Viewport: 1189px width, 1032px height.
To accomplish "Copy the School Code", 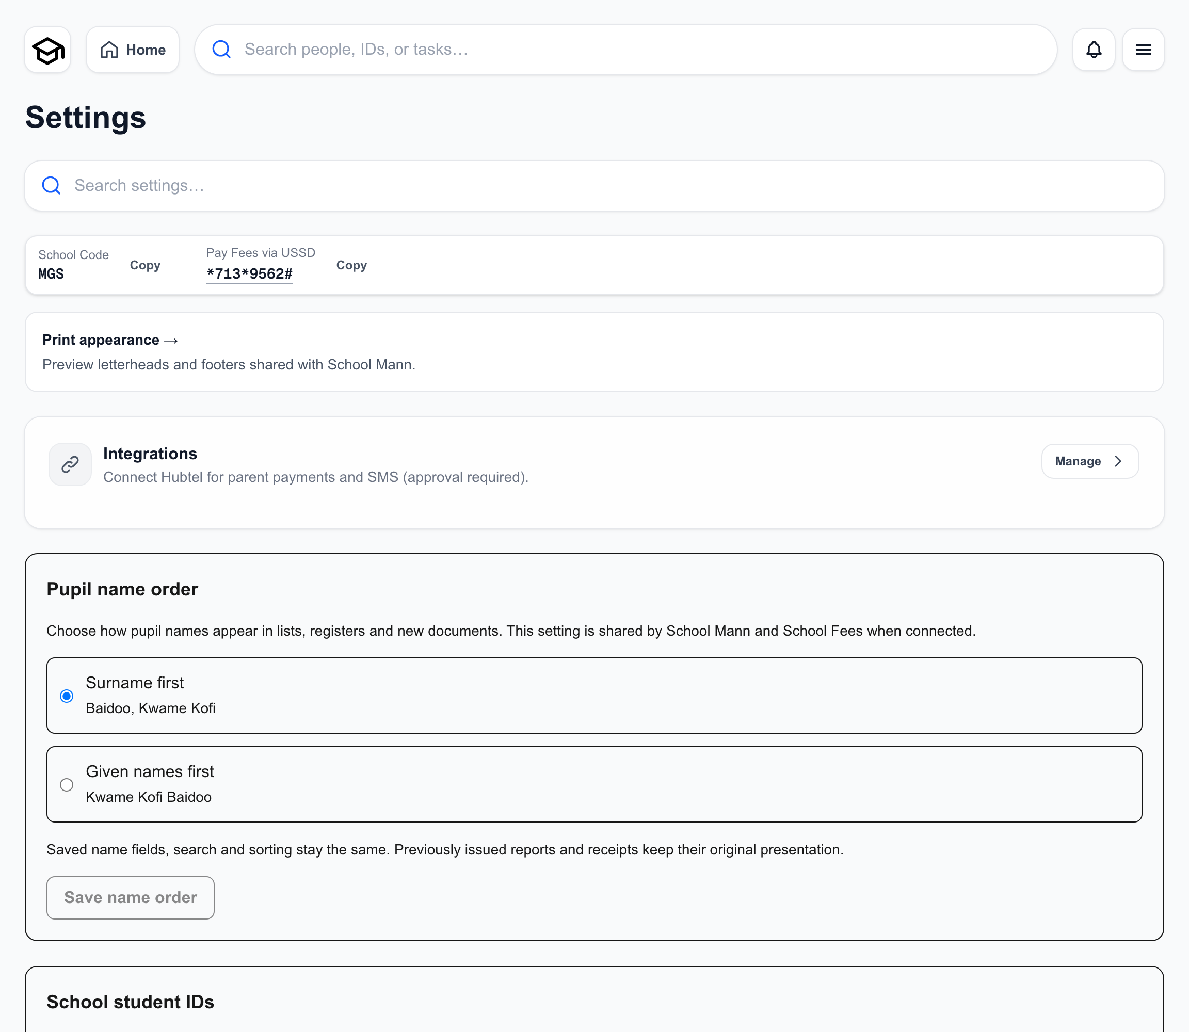I will point(145,266).
